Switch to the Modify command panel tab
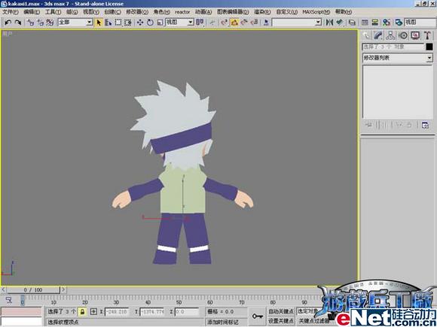Image resolution: width=437 pixels, height=327 pixels. pyautogui.click(x=378, y=35)
